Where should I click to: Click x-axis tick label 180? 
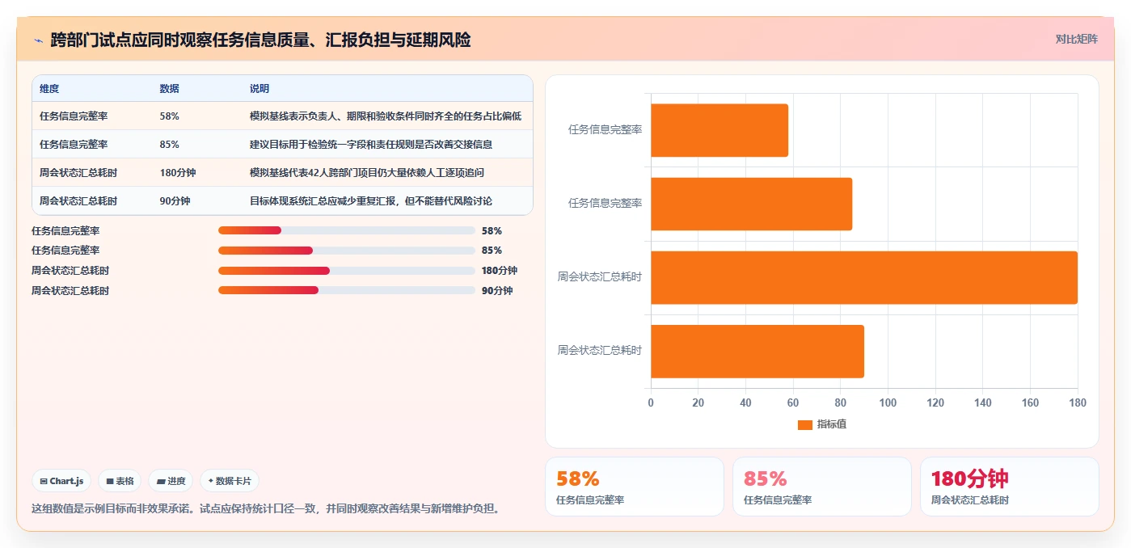(x=1078, y=403)
